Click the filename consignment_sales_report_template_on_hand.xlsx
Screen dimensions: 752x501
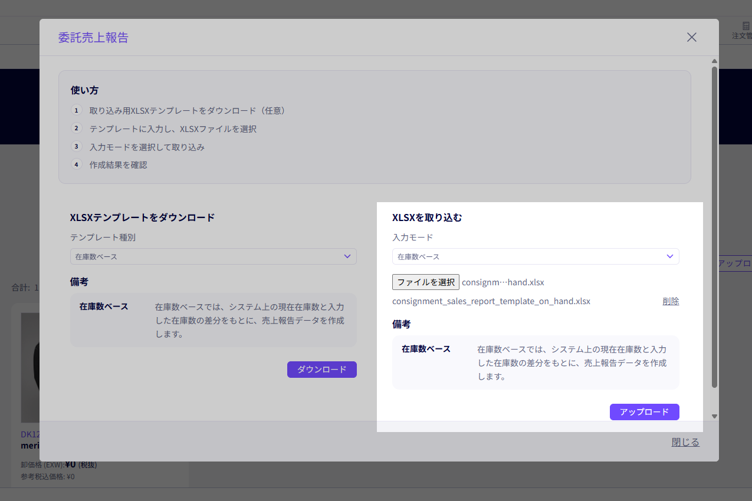click(x=491, y=301)
